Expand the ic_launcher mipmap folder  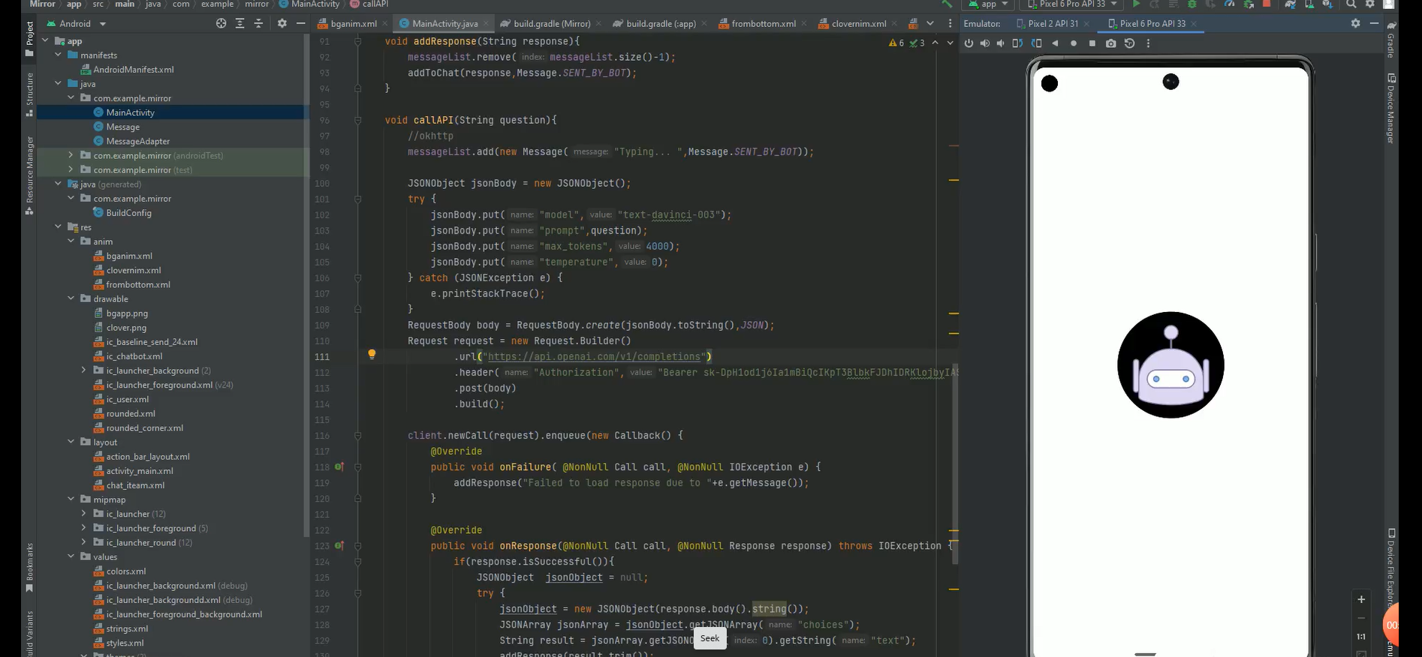click(x=83, y=514)
